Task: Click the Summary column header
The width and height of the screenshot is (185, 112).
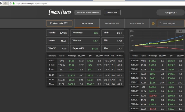Action: 52,56
